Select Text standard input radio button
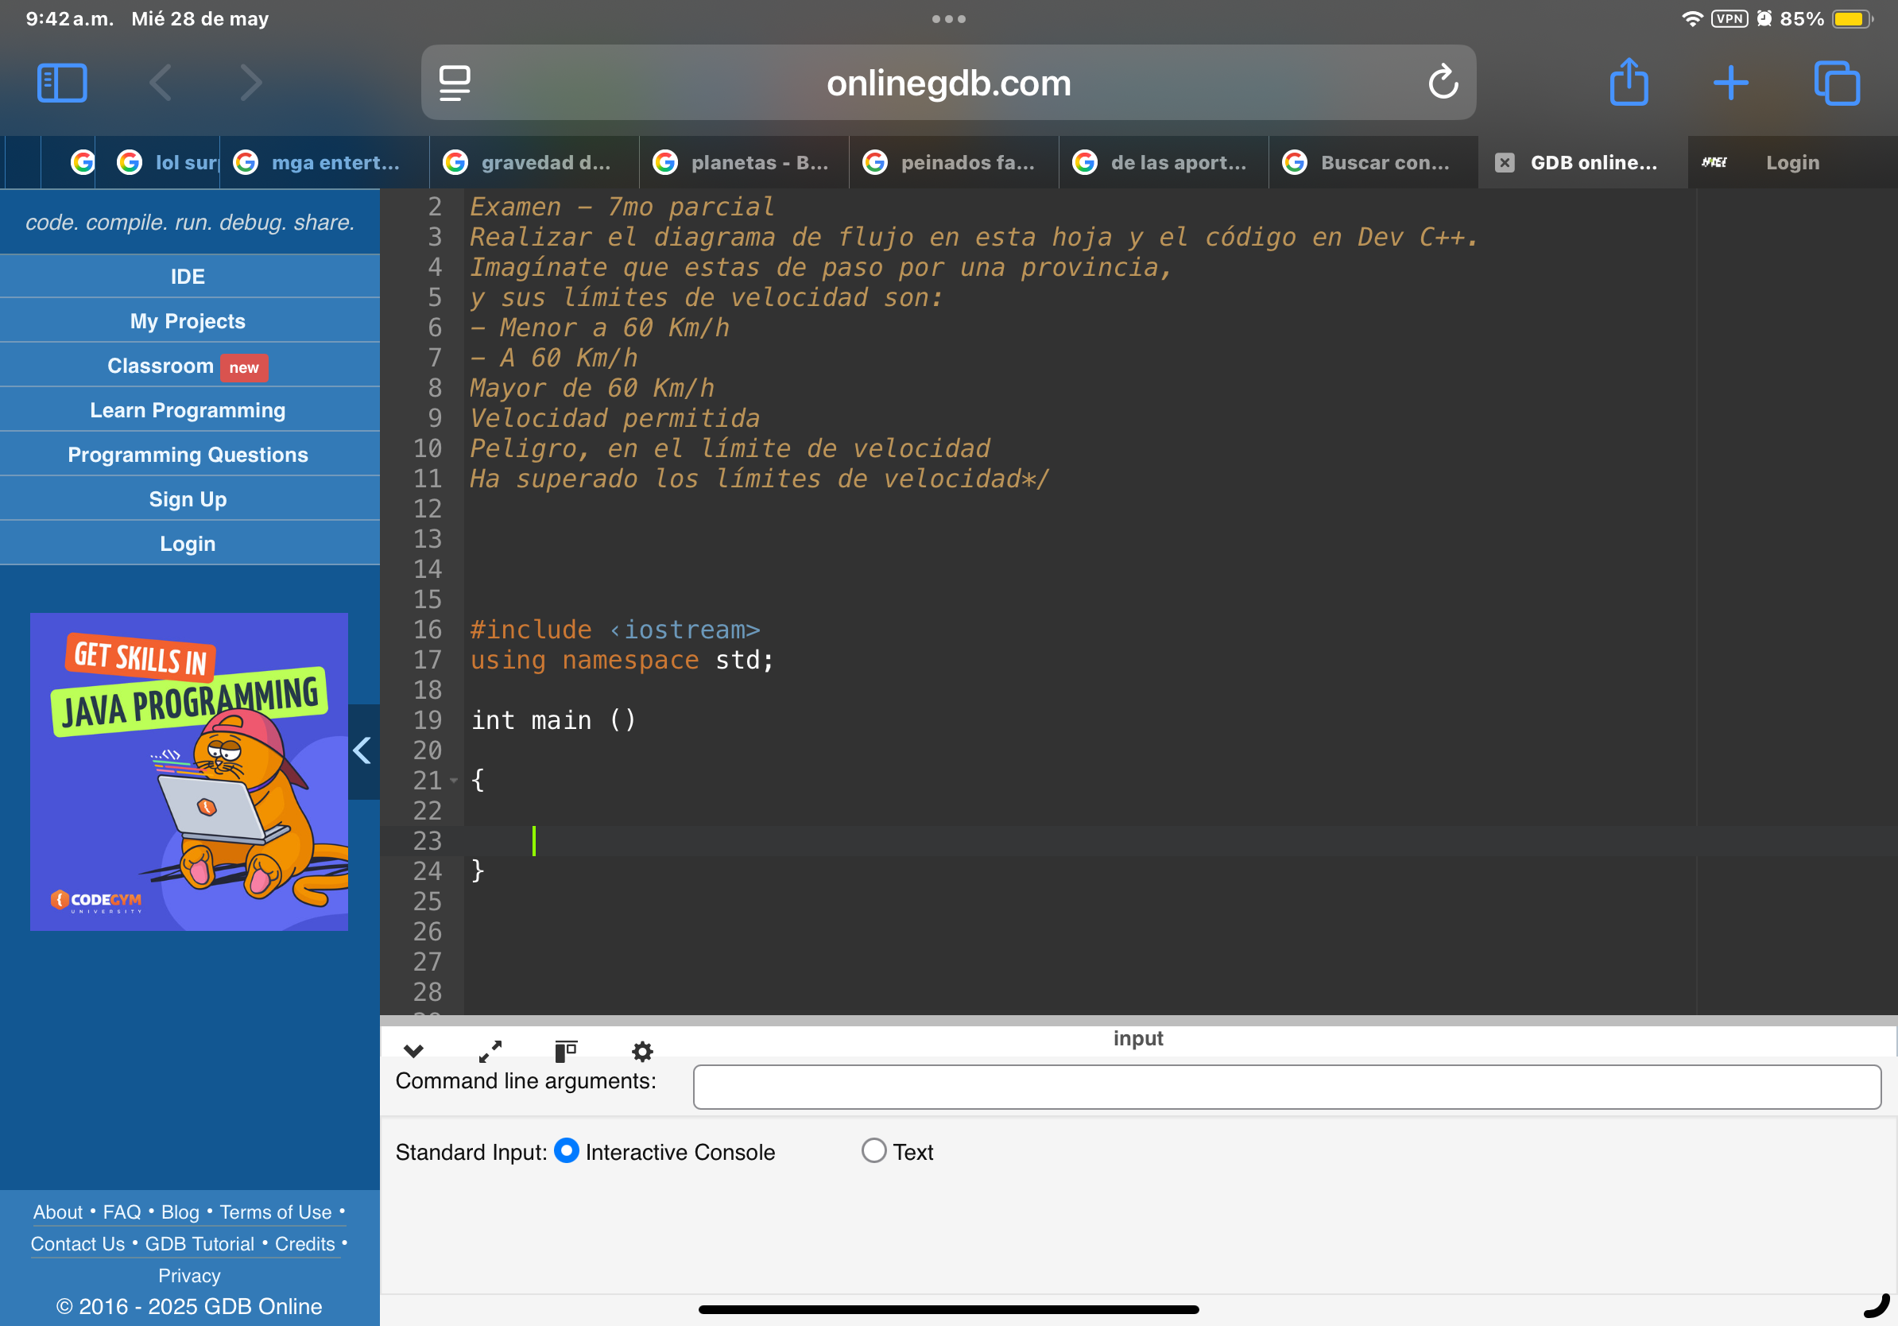1898x1326 pixels. (x=873, y=1151)
